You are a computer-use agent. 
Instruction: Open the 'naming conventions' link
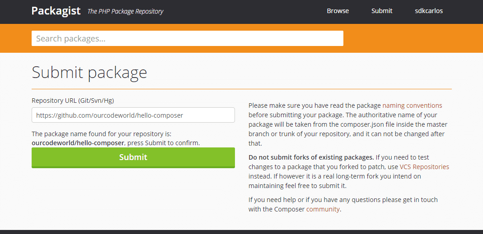point(412,106)
